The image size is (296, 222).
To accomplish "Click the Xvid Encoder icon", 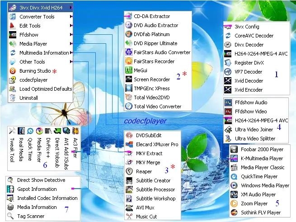I will [228, 90].
